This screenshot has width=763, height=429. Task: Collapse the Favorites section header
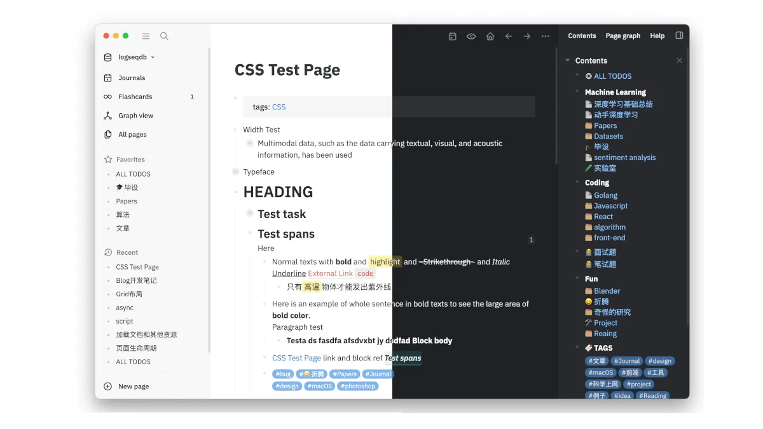tap(130, 160)
